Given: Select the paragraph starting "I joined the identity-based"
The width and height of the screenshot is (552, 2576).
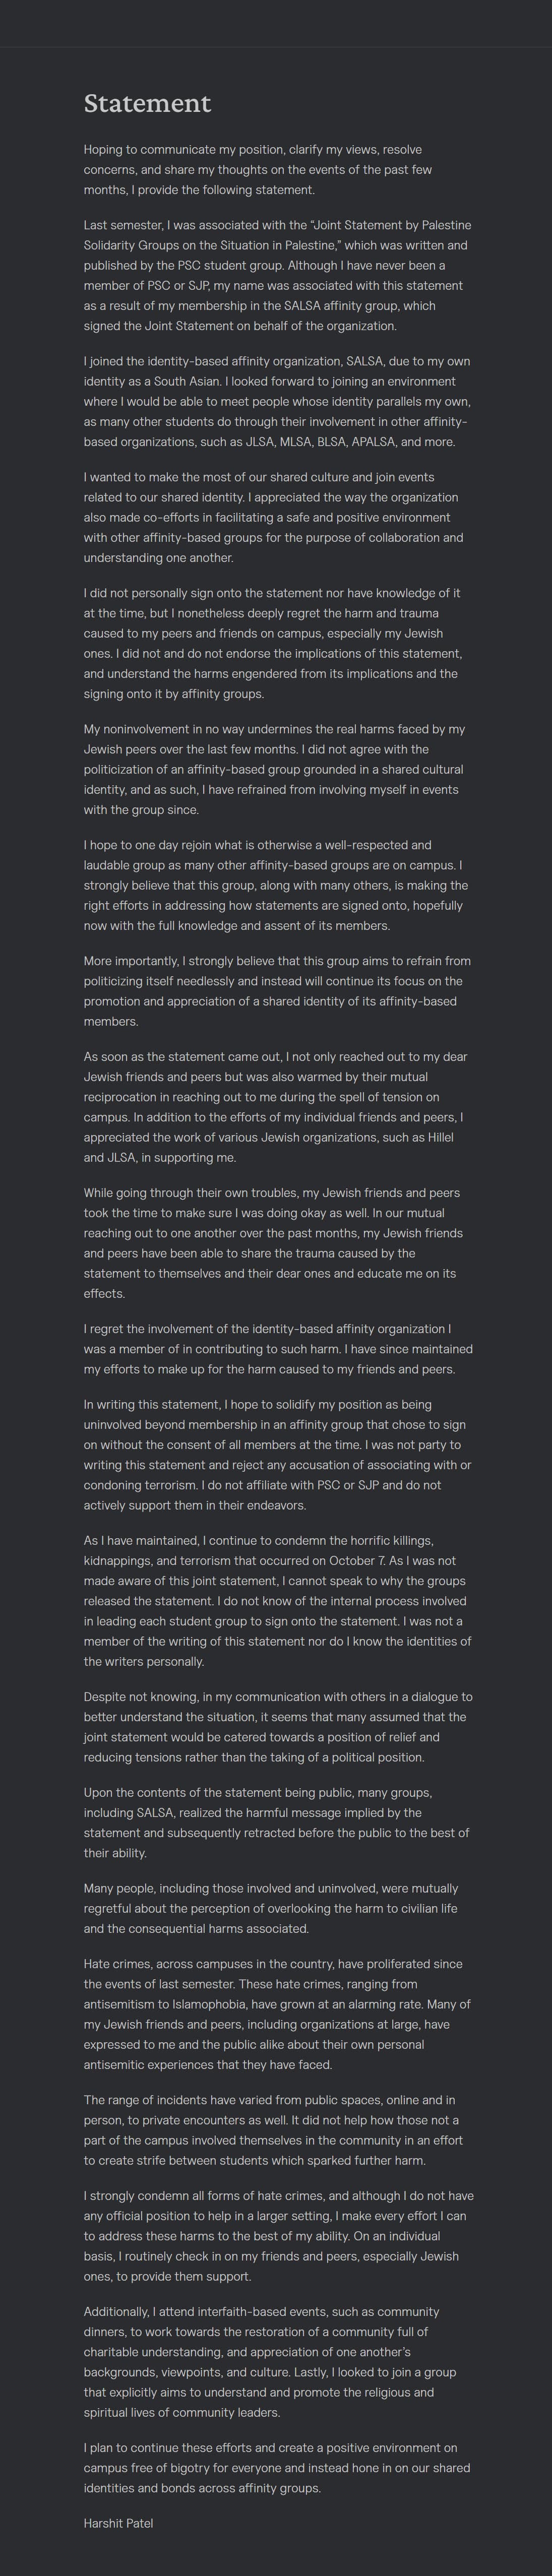Looking at the screenshot, I should (x=276, y=401).
